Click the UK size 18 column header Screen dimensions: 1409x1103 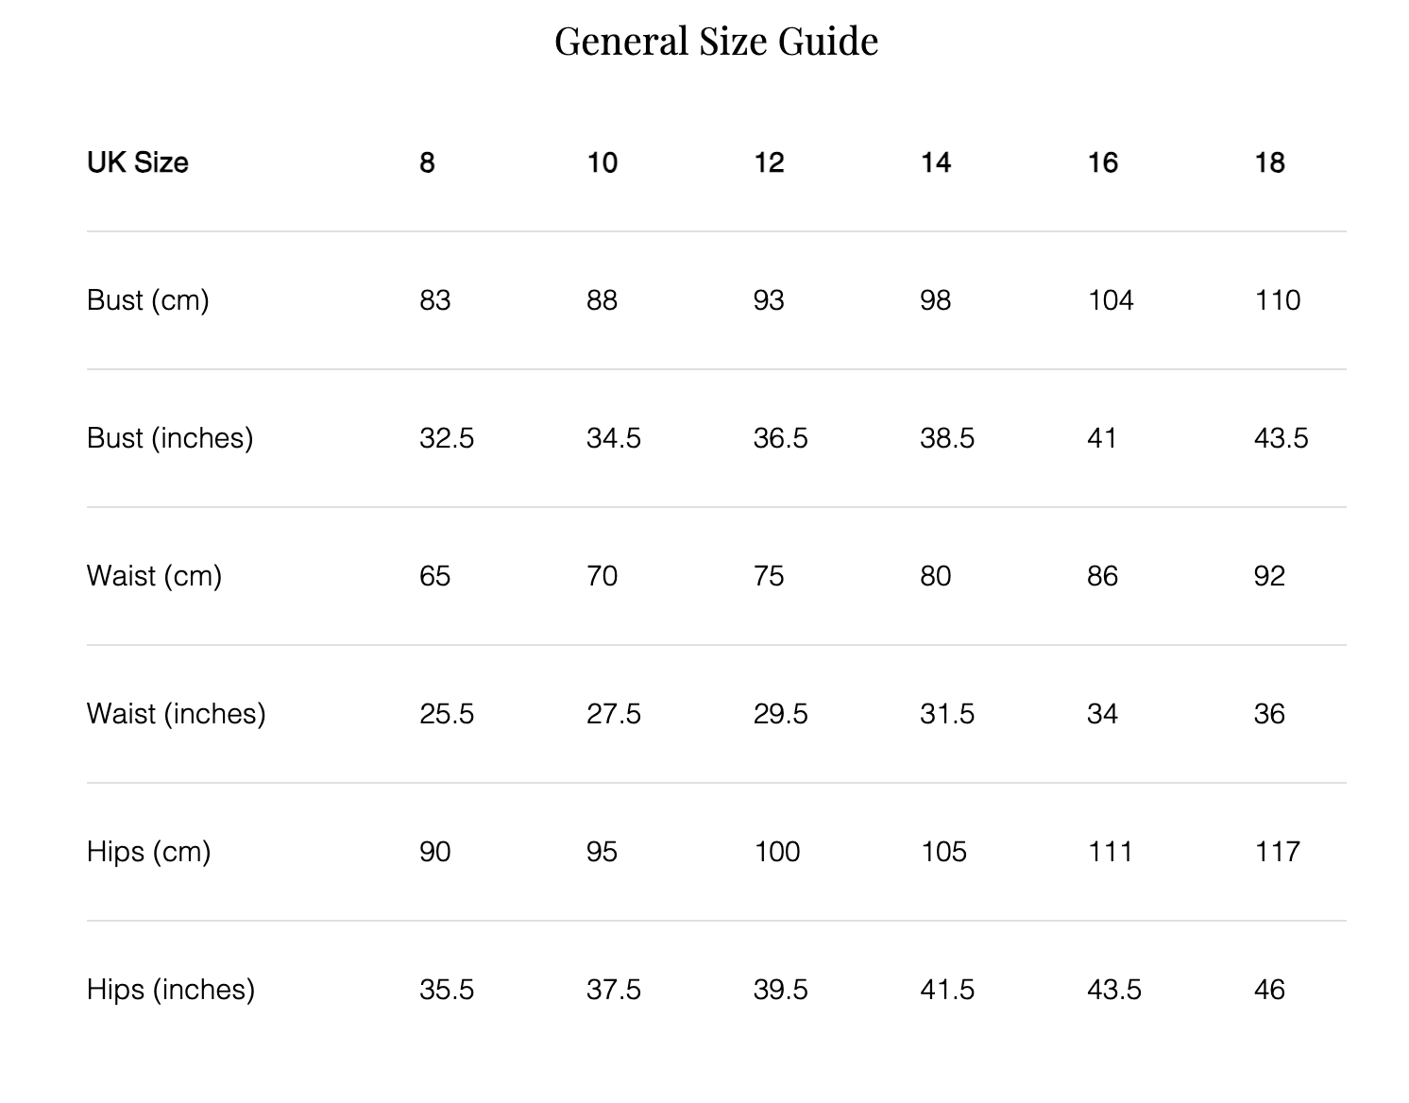click(1269, 162)
